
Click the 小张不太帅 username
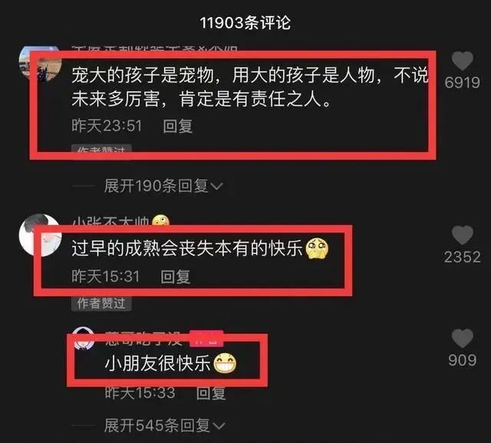[110, 221]
